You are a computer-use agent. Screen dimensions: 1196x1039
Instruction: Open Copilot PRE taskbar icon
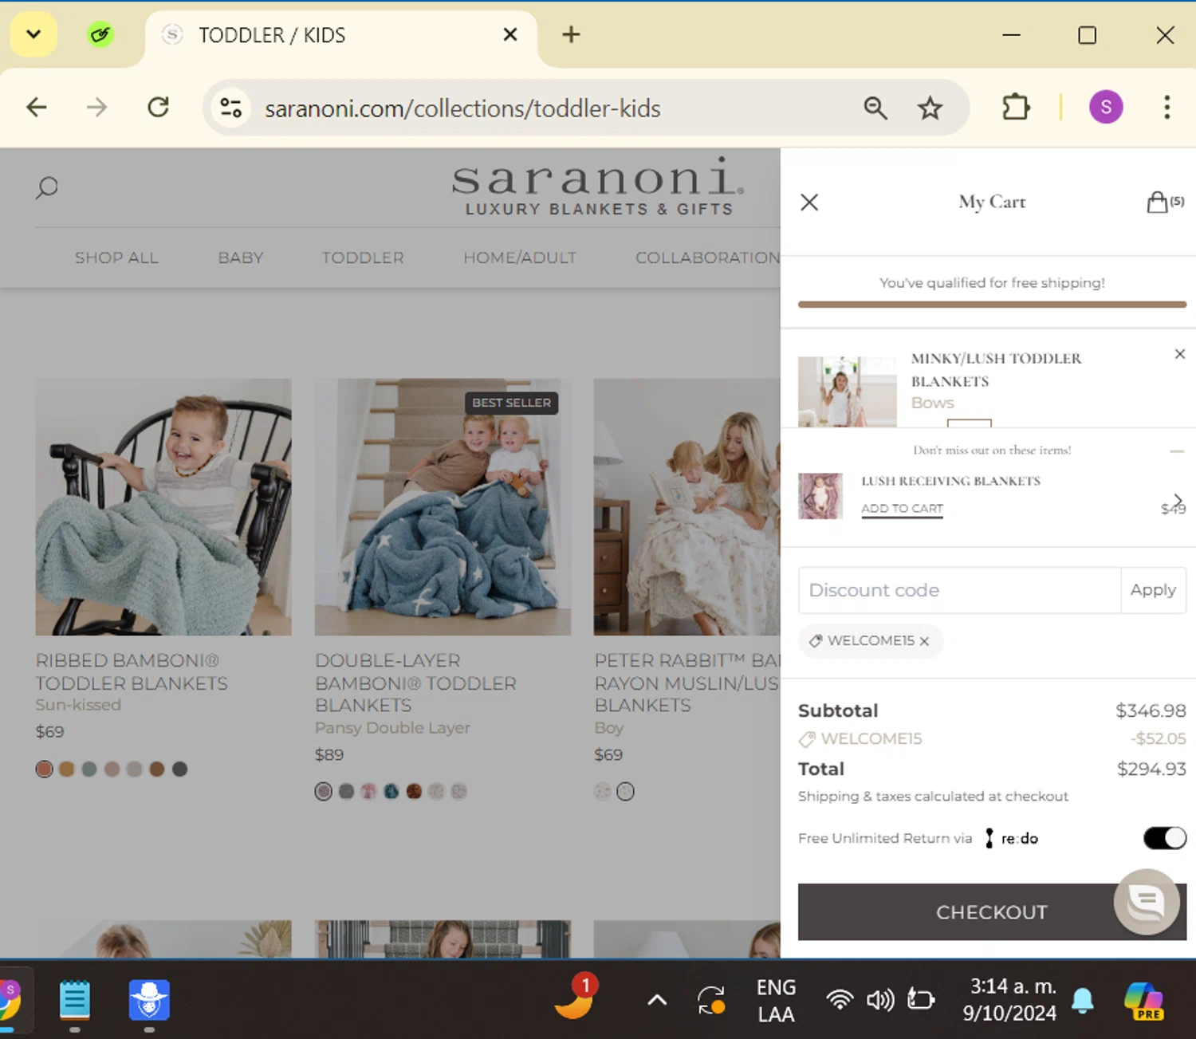pyautogui.click(x=1144, y=1001)
